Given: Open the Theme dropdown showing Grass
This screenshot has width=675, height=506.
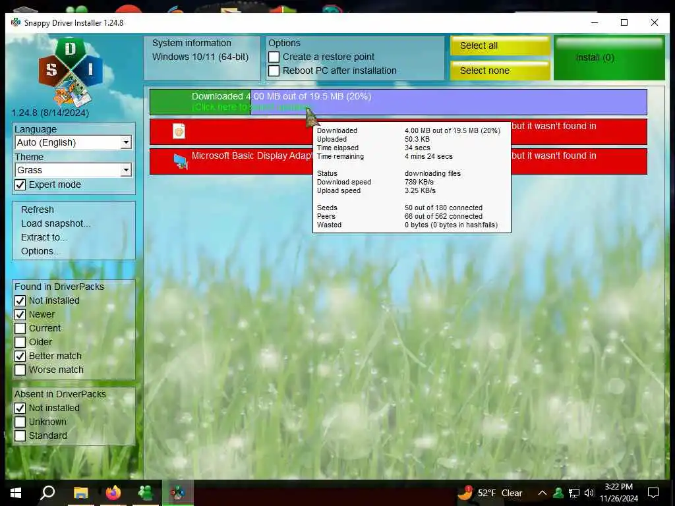Looking at the screenshot, I should 73,170.
